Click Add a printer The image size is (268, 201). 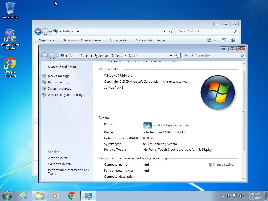pyautogui.click(x=119, y=40)
